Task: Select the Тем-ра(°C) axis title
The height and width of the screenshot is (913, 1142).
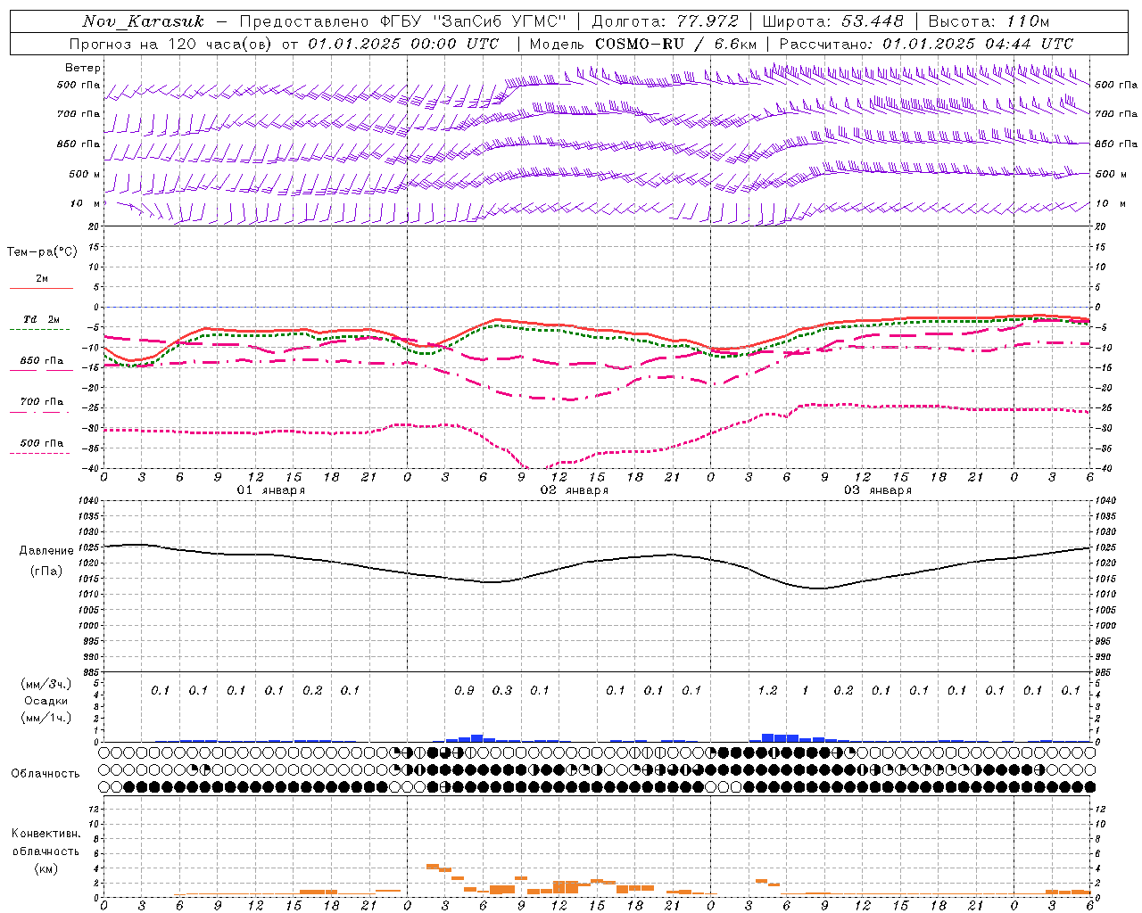Action: tap(42, 252)
